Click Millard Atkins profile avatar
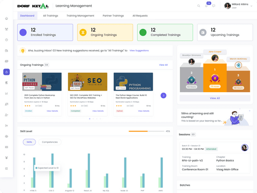The width and height of the screenshot is (257, 193). click(x=228, y=6)
